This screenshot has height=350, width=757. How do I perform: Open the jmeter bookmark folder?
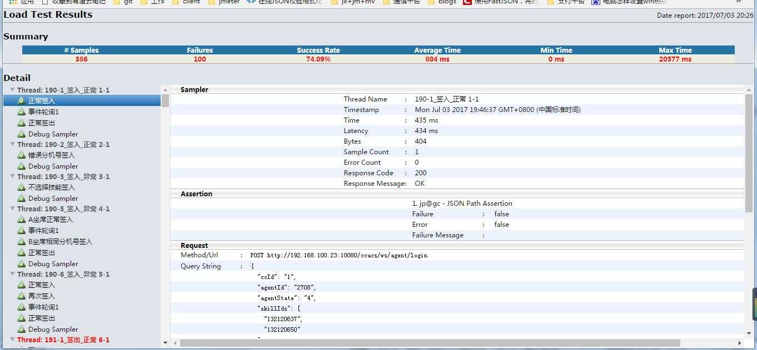click(x=223, y=2)
